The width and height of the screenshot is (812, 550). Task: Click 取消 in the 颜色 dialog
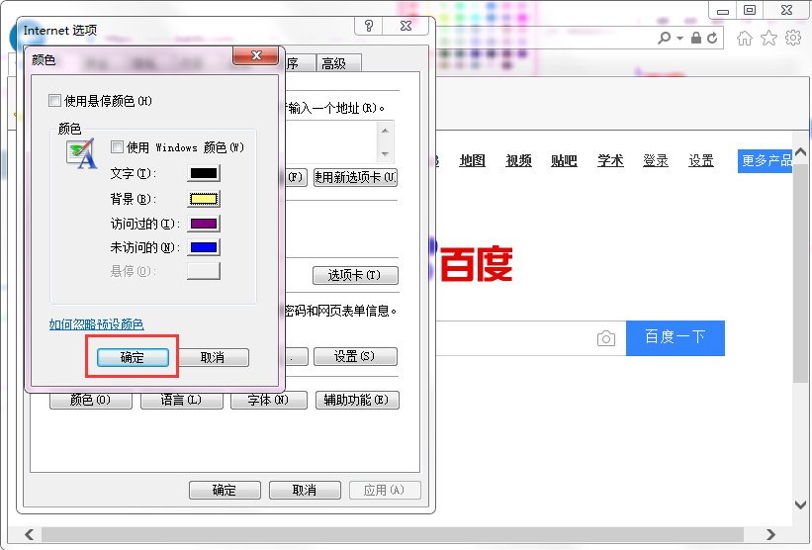click(x=213, y=357)
